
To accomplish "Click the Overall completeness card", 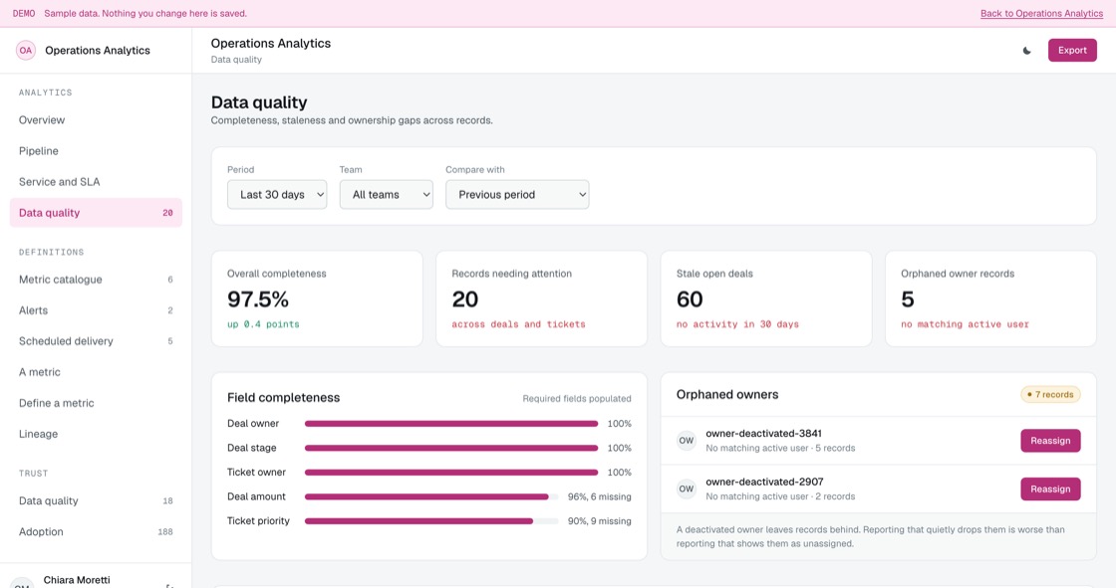I will (x=317, y=298).
